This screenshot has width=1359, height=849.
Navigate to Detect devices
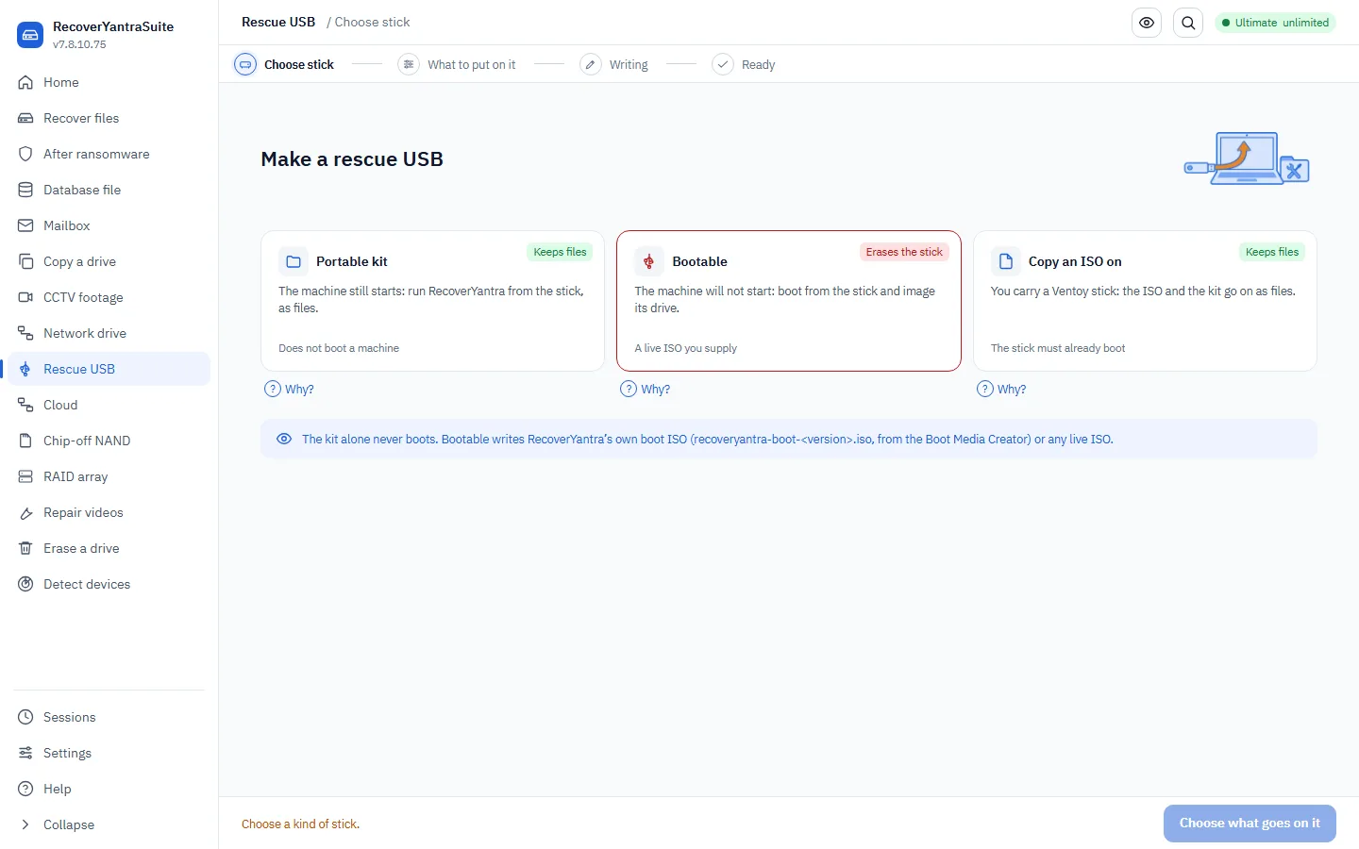click(109, 584)
